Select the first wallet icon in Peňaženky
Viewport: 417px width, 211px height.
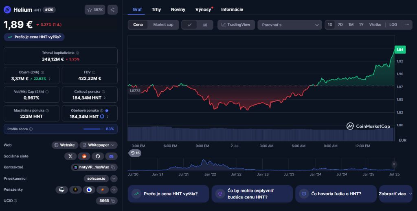click(62, 189)
